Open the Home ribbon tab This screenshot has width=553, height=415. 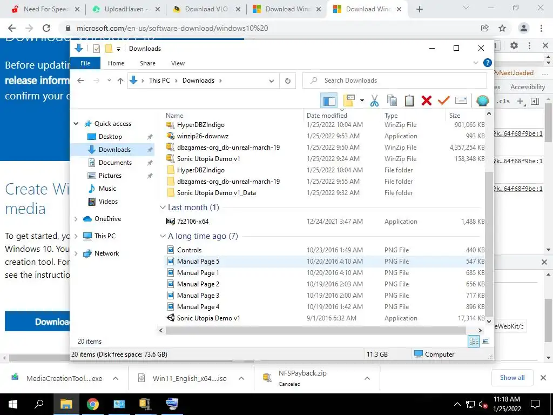click(x=116, y=63)
